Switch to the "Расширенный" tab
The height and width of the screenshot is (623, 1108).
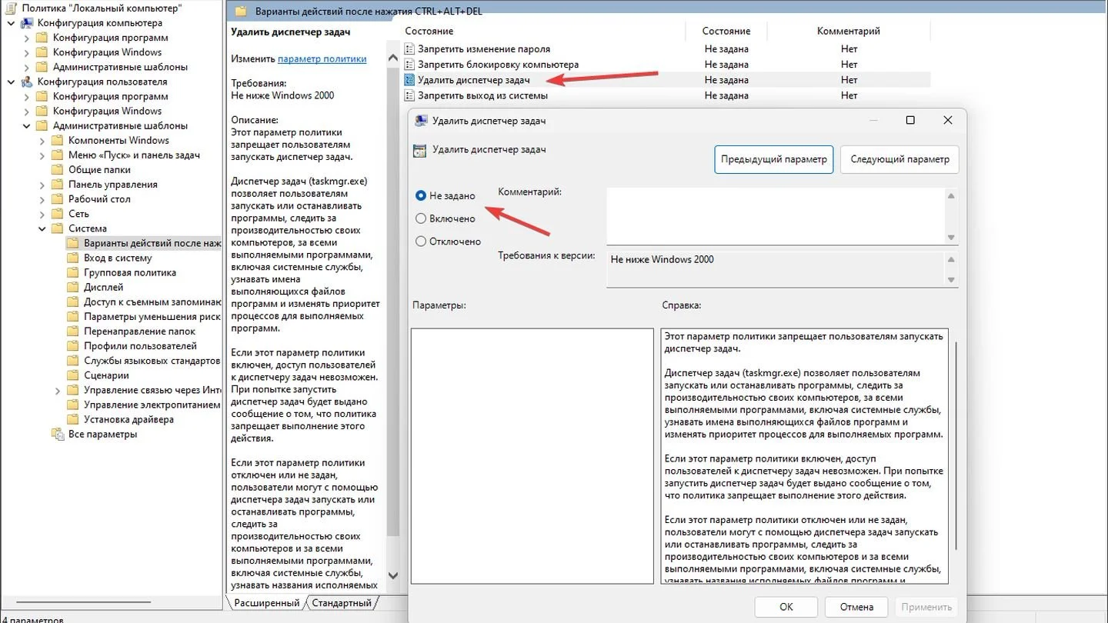[266, 603]
